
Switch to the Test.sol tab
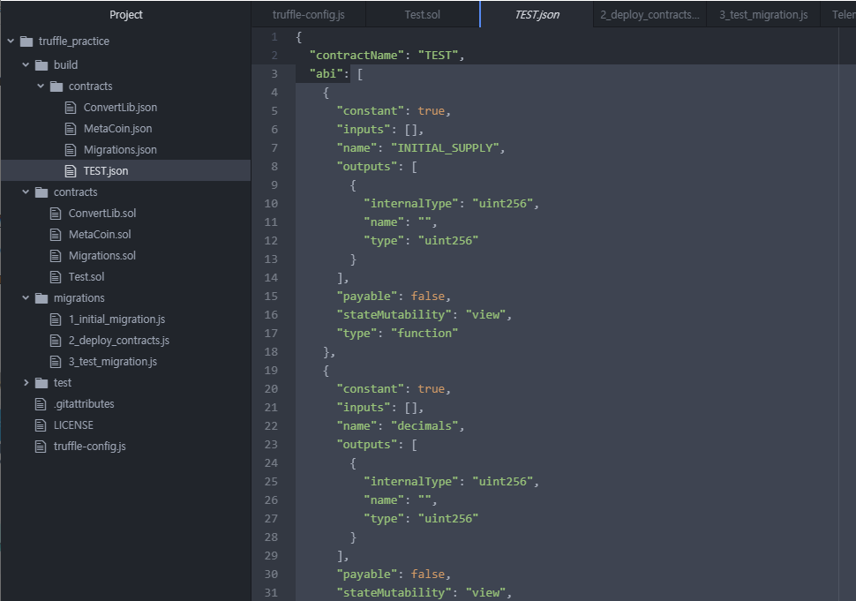[x=422, y=15]
